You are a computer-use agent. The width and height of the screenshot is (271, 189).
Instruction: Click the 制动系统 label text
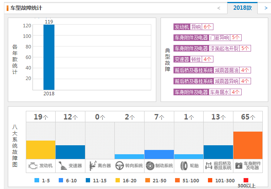[x=164, y=166]
